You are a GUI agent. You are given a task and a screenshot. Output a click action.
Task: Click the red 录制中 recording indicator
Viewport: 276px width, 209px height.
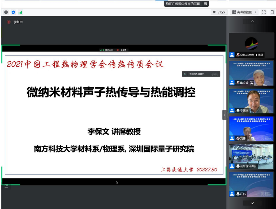point(9,22)
